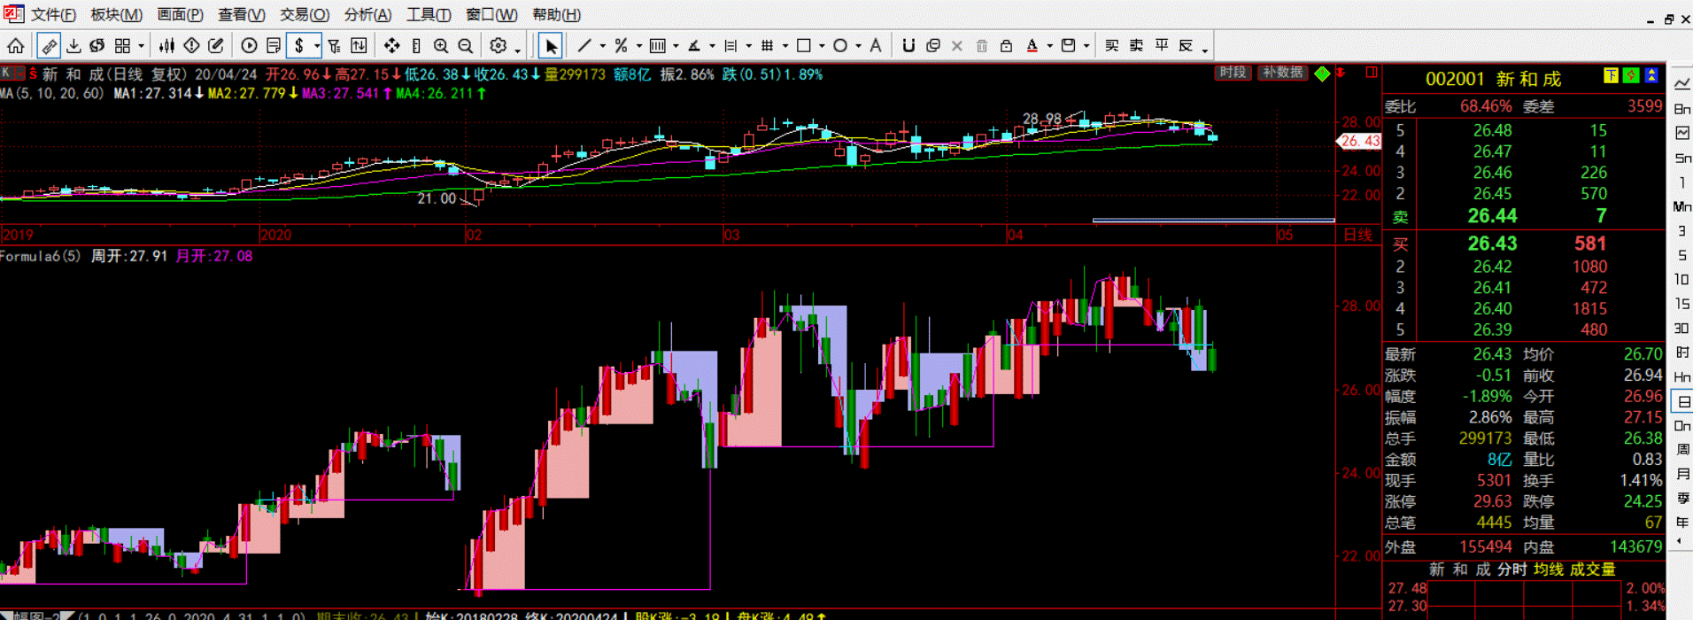Click the 补数据 button
Screen dimensions: 1693x620
[x=1282, y=73]
